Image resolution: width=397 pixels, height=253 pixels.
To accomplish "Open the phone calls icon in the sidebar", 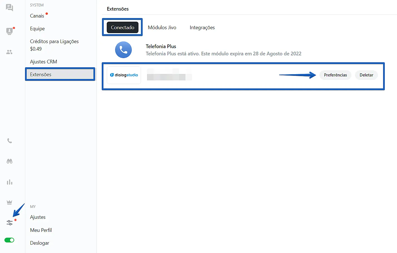I will click(x=9, y=141).
